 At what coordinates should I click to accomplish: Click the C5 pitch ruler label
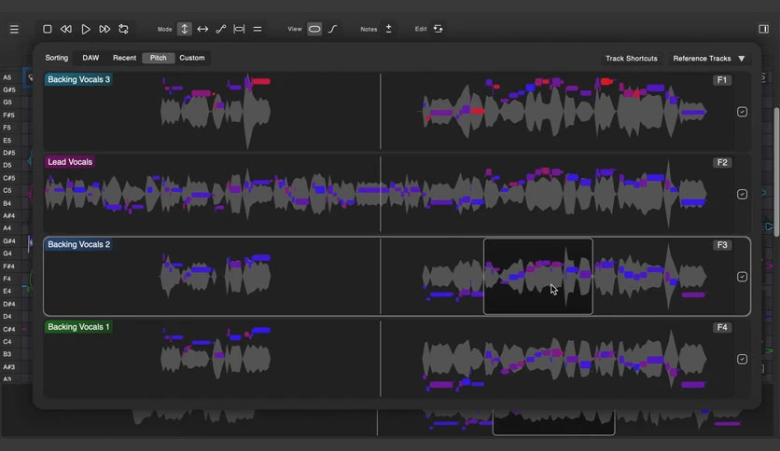click(7, 191)
